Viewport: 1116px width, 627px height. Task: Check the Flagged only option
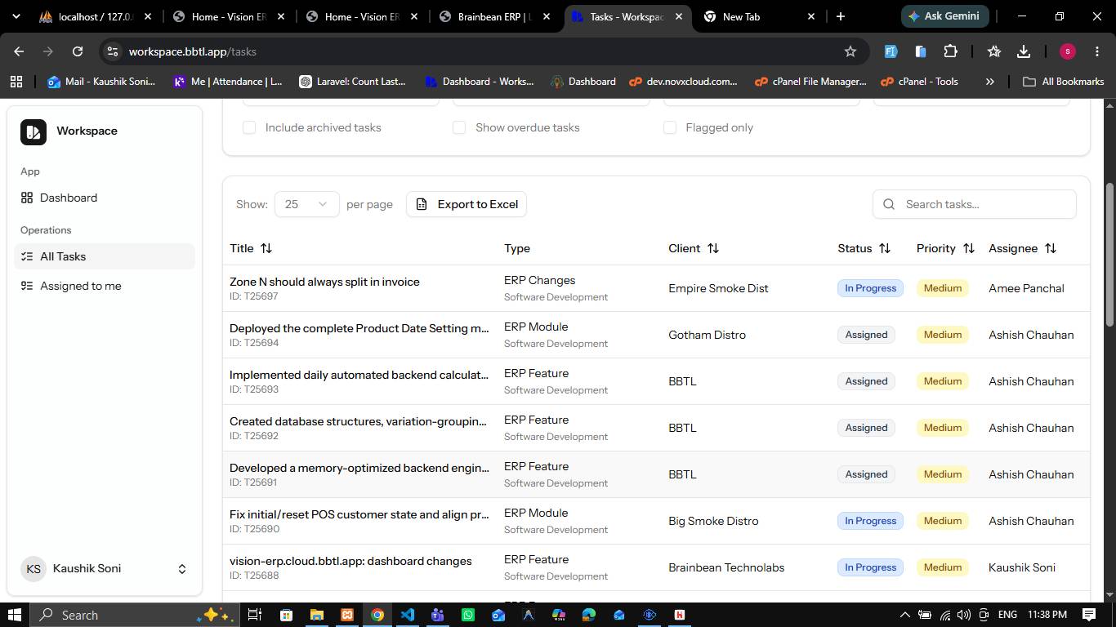click(x=670, y=127)
